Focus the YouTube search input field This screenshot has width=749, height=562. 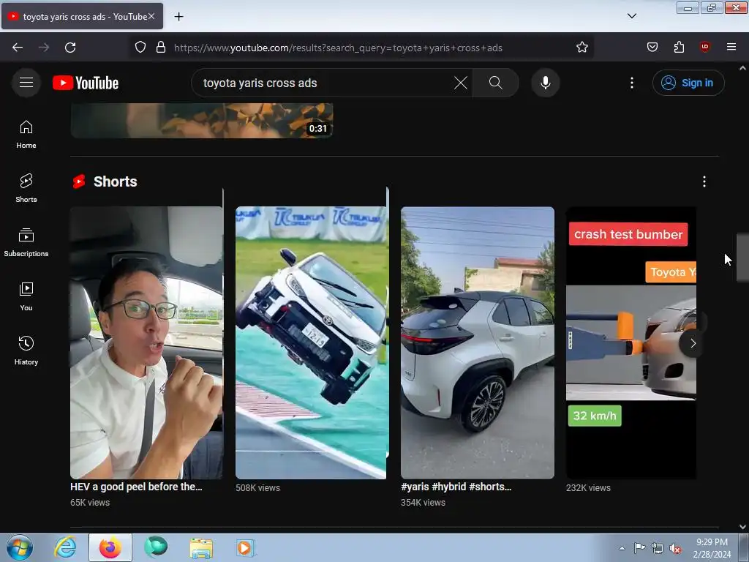(x=325, y=83)
